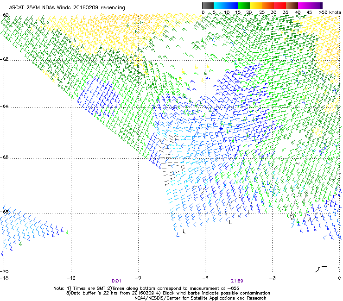Click the purple "0:01" pass time label
This screenshot has width=343, height=301.
click(x=116, y=281)
